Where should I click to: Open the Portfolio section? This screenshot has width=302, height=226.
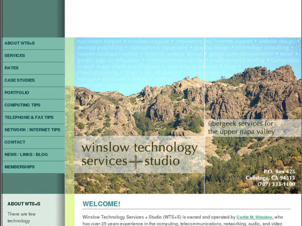point(34,93)
